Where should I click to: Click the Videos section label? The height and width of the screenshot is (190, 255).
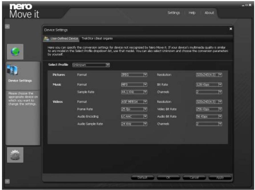(x=58, y=102)
